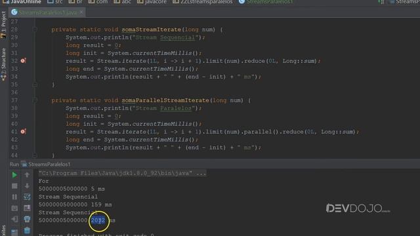The height and width of the screenshot is (236, 420).
Task: Click first 'Stream Sequencial' console line
Action: point(68,197)
